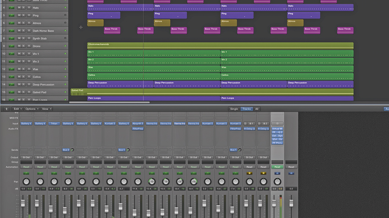Click the Synth Stab track instrument icon

click(11, 38)
